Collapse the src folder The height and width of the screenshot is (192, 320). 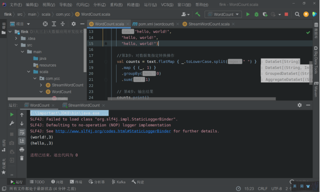pyautogui.click(x=16, y=45)
